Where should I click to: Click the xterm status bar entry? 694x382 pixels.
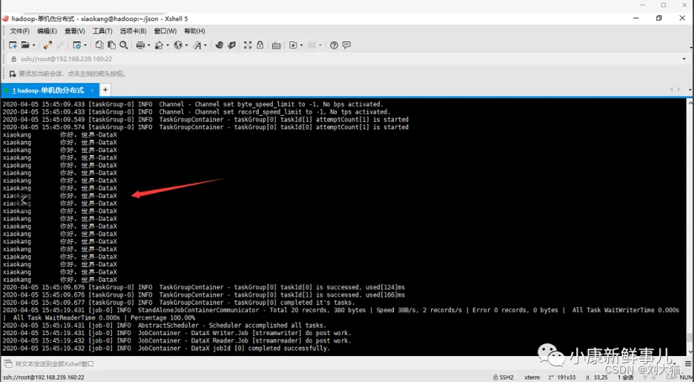point(532,378)
